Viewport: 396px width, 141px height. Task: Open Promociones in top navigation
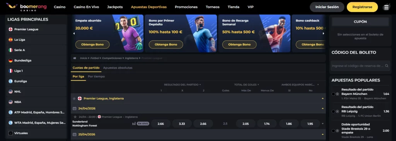point(186,7)
